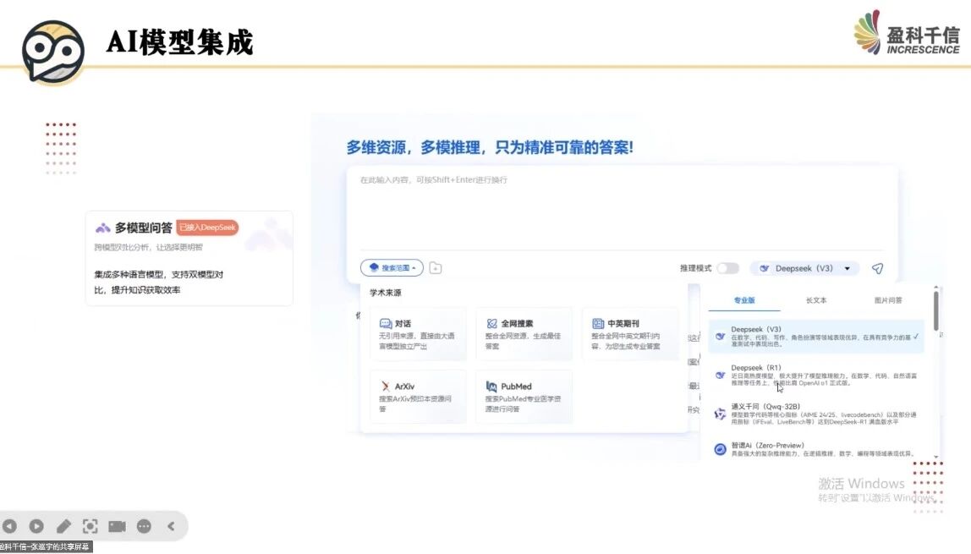Advance with the next slide arrow

click(x=36, y=526)
